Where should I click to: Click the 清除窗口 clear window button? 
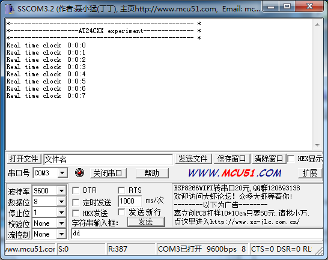[269, 159]
